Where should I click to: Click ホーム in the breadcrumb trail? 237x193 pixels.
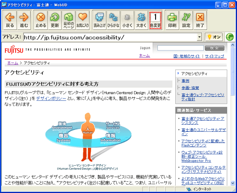pyautogui.click(x=13, y=63)
